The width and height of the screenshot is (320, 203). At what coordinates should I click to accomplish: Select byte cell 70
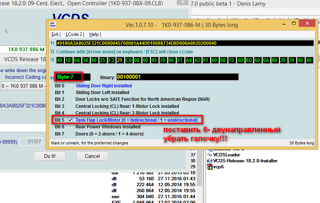pyautogui.click(x=163, y=60)
